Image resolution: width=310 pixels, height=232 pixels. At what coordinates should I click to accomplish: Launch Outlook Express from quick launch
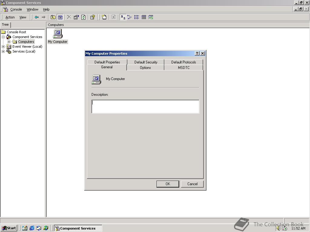click(x=39, y=228)
